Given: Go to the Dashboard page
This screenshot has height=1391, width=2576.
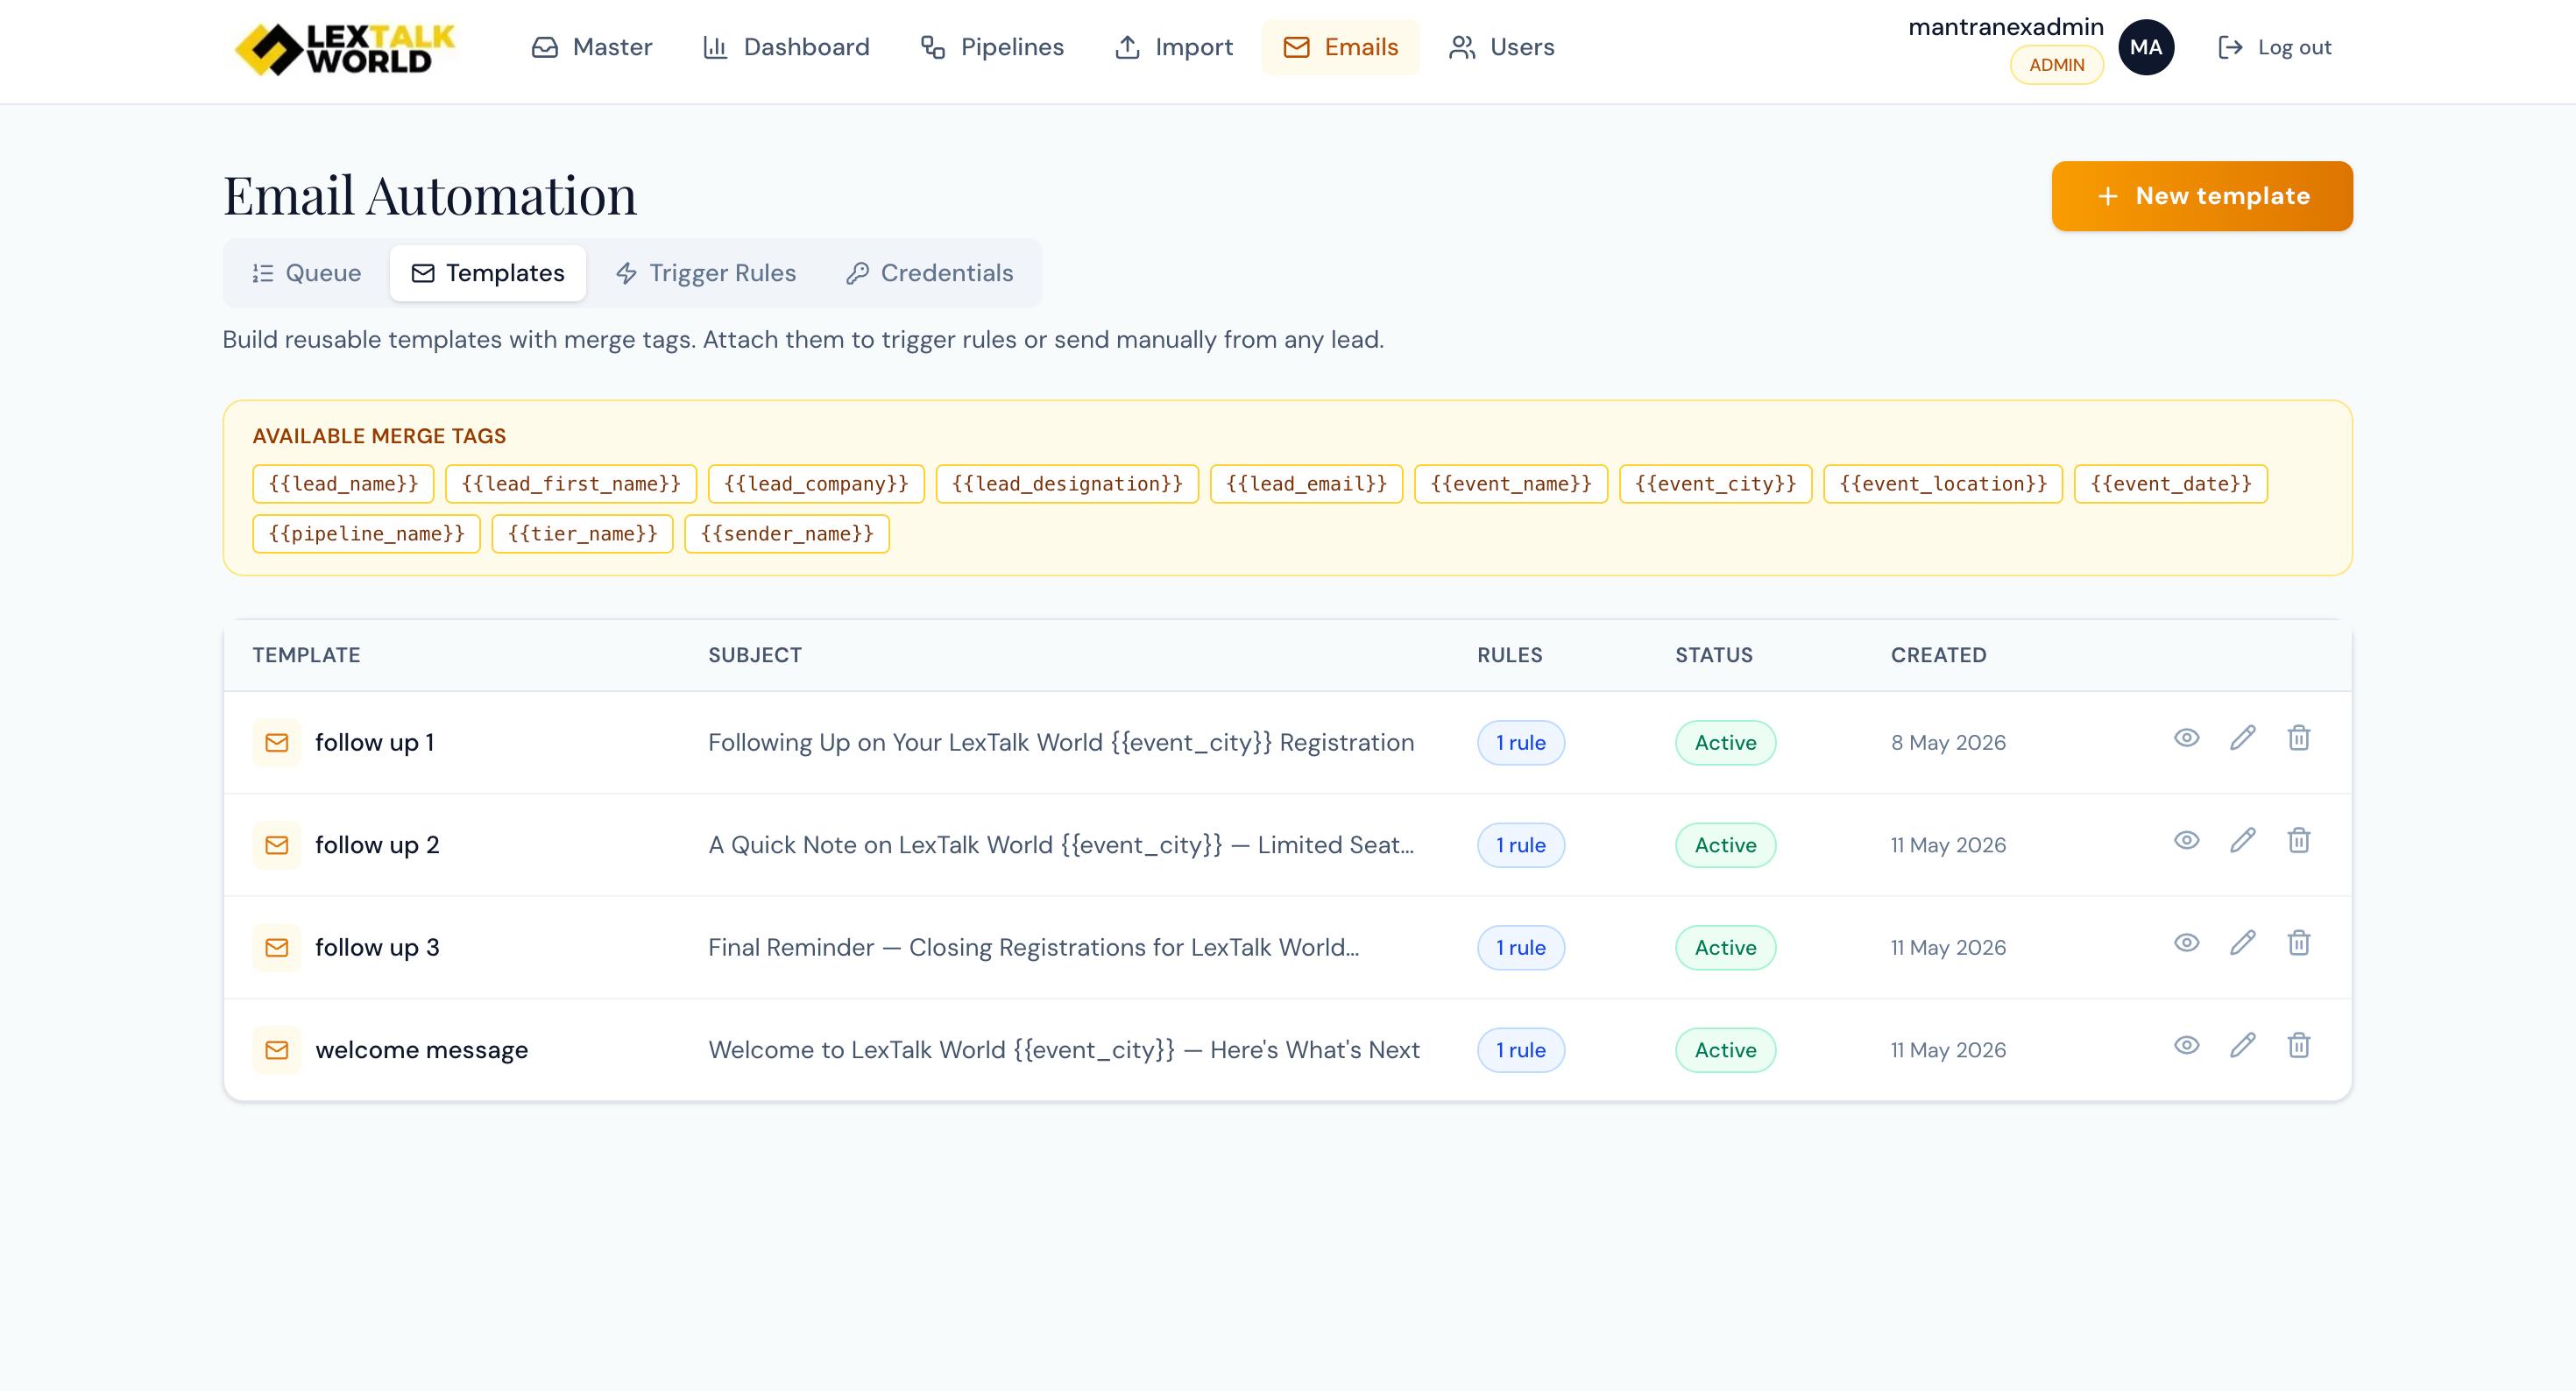Looking at the screenshot, I should click(786, 47).
